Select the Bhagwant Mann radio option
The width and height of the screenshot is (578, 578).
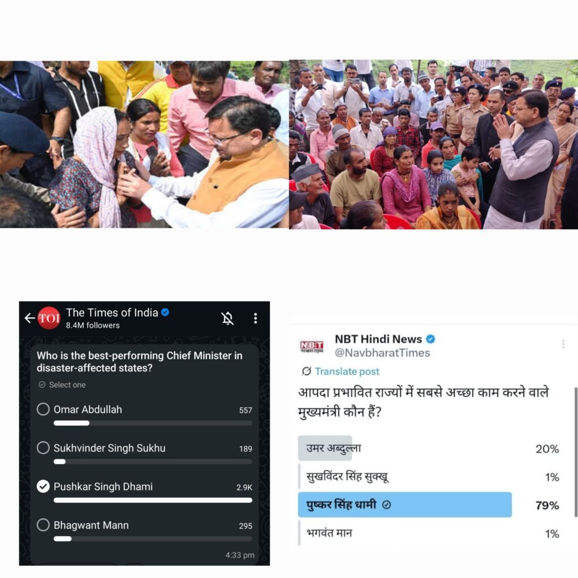point(43,525)
